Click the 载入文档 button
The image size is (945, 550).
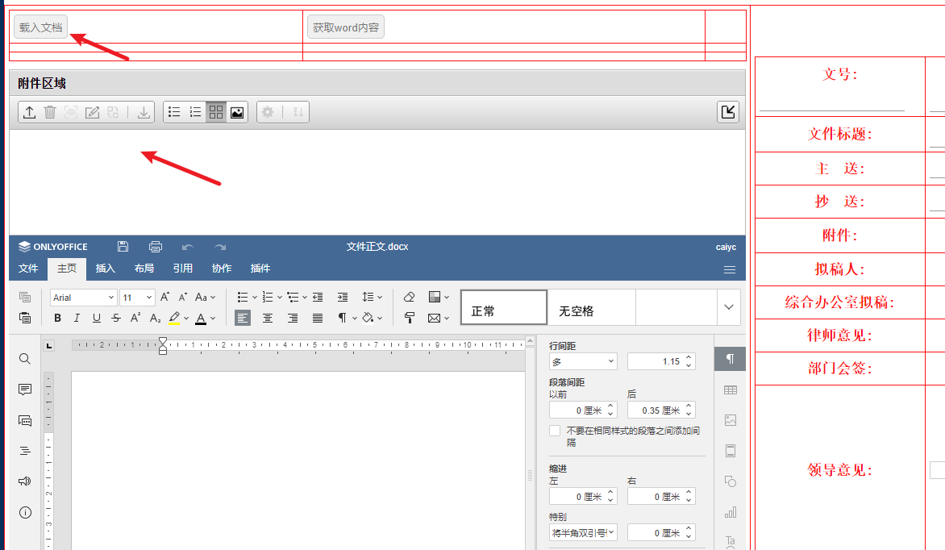click(x=40, y=27)
